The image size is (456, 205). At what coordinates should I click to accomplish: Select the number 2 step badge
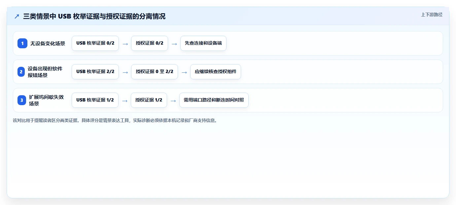coord(21,72)
